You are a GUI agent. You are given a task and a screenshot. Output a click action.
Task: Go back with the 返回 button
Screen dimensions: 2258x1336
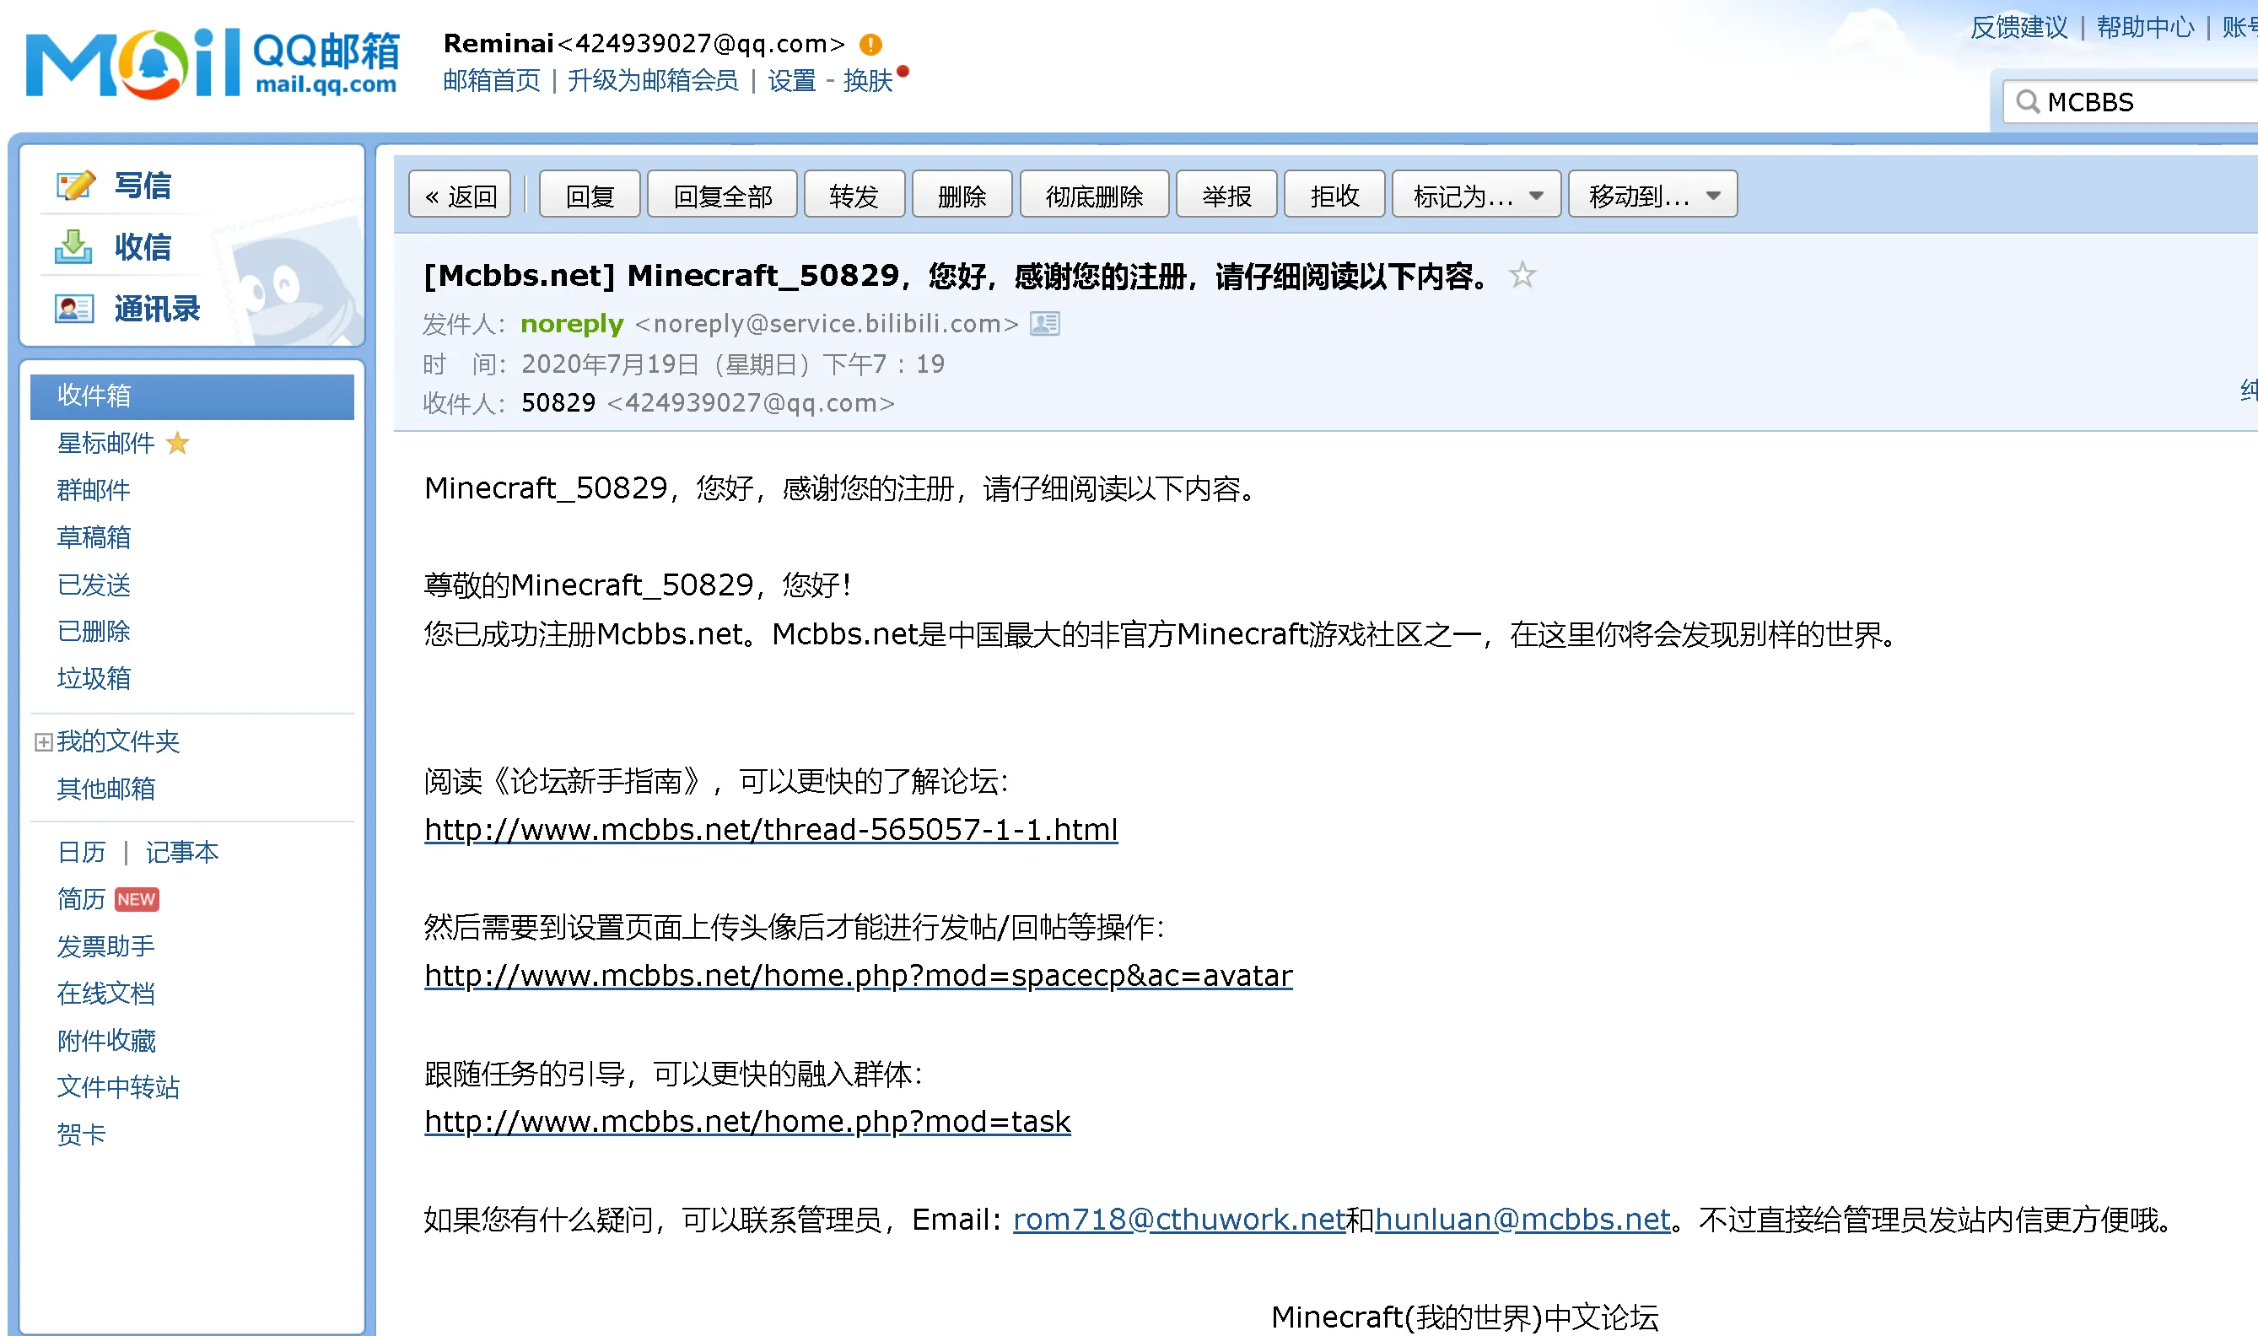(460, 195)
